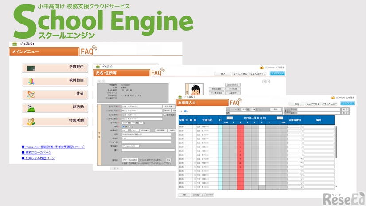
Task: Click the lock icon in 出席簿入力 window
Action: click(333, 97)
